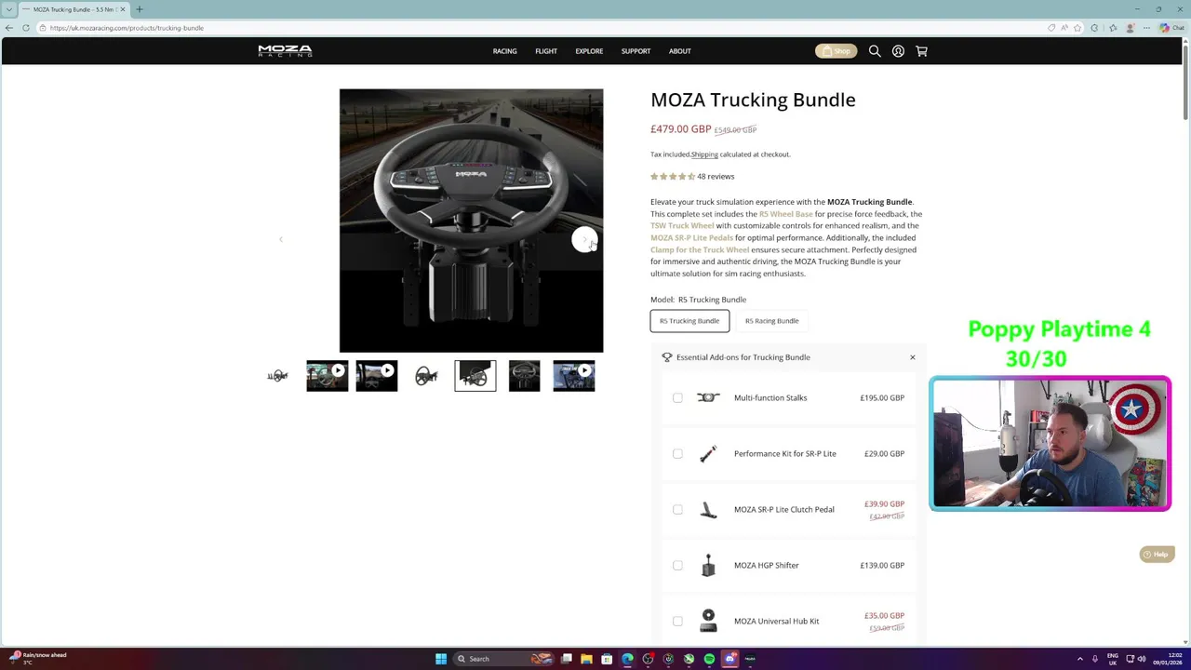Select the fourth wheel-side-view thumbnail
Viewport: 1191px width, 670px height.
(426, 376)
